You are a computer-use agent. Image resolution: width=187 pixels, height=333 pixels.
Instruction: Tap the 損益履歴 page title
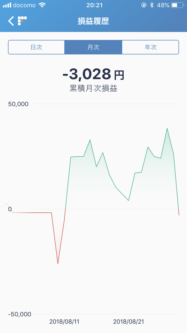coord(94,21)
